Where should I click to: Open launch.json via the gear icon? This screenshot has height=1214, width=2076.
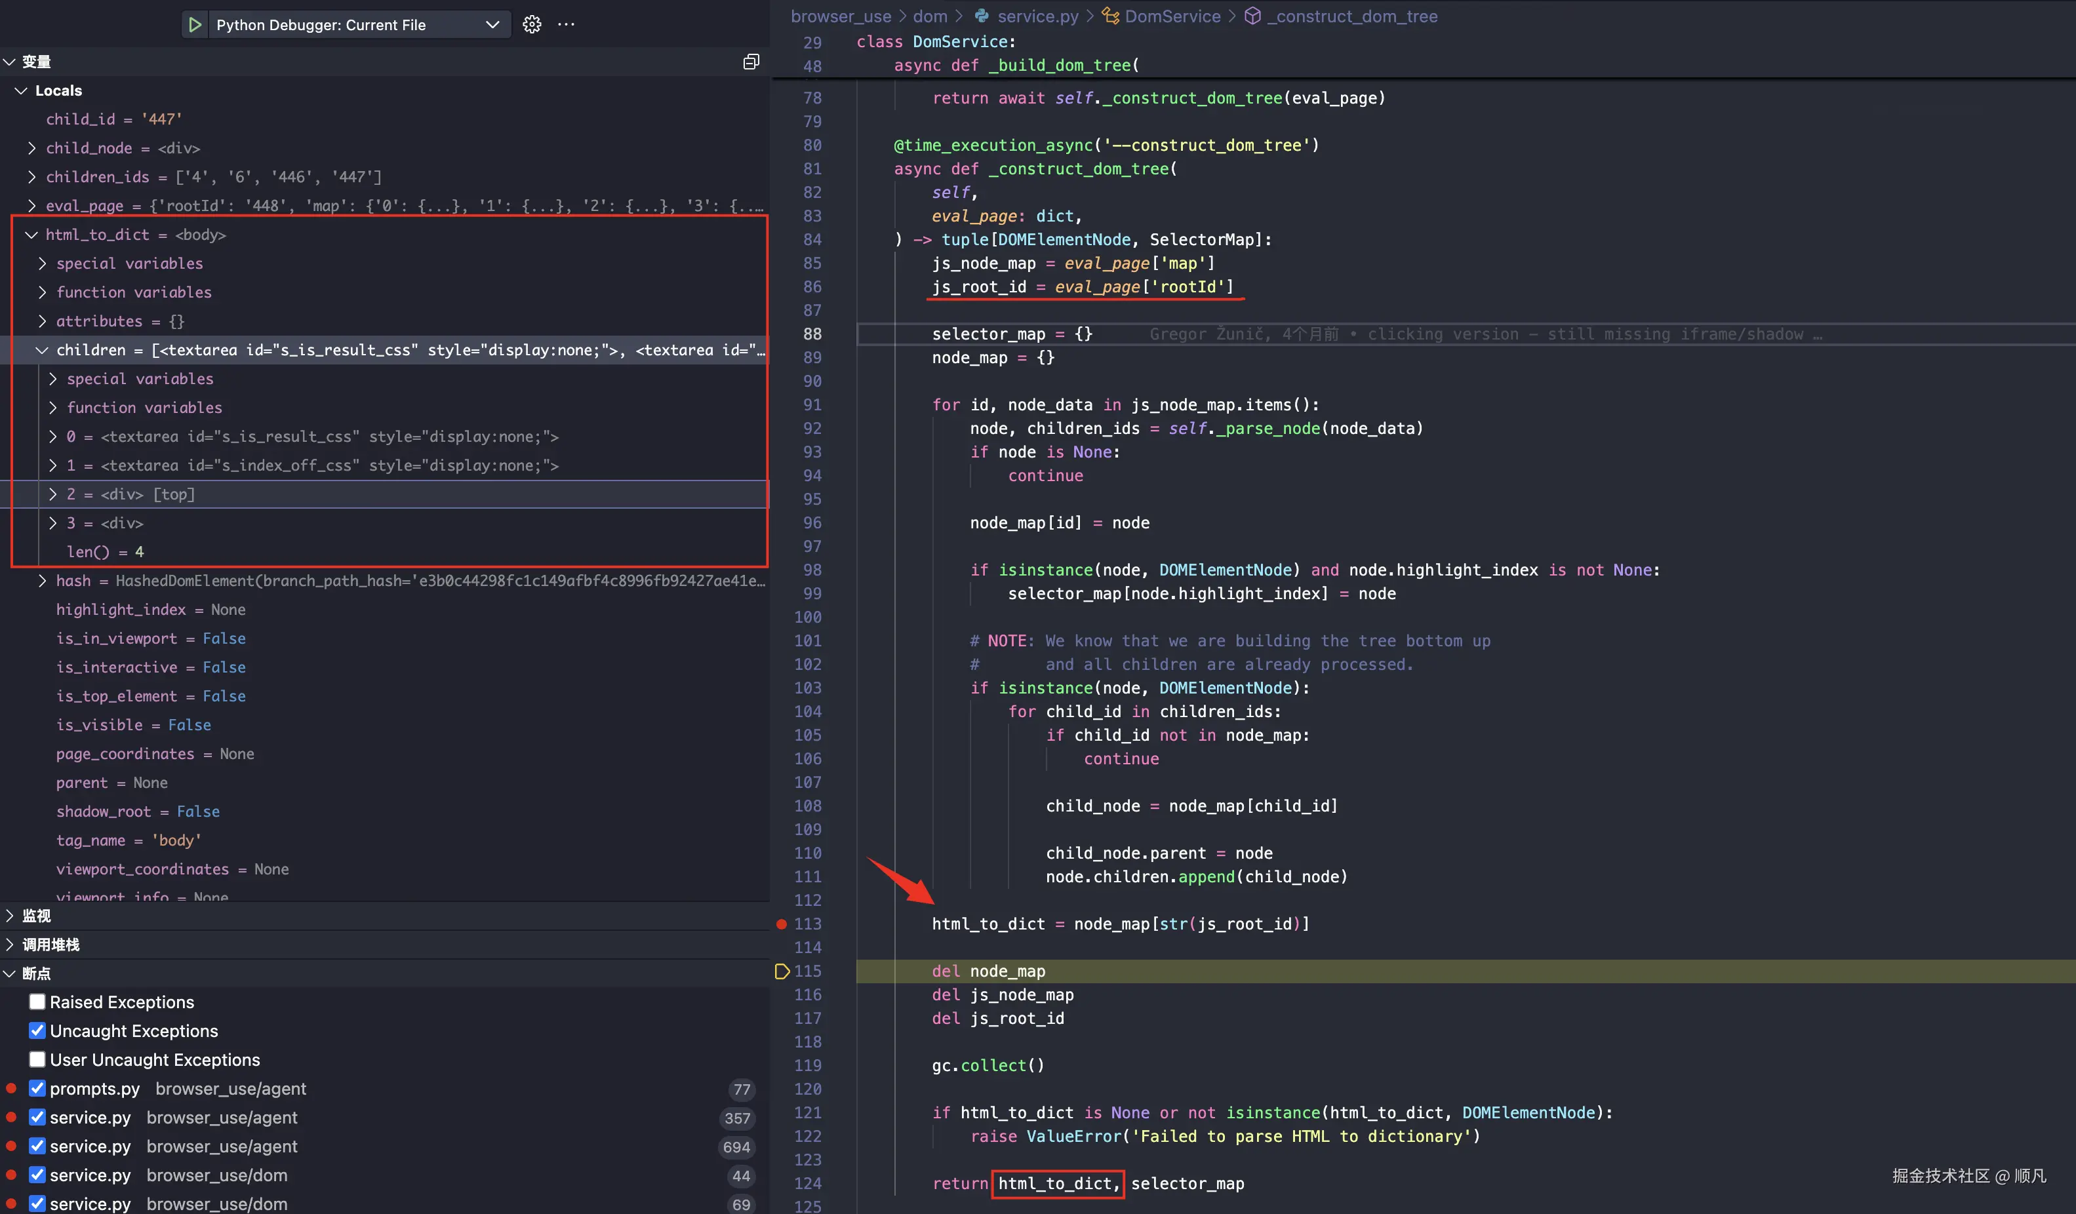tap(531, 25)
